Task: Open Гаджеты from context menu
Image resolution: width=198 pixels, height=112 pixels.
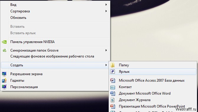Action: tap(55, 80)
